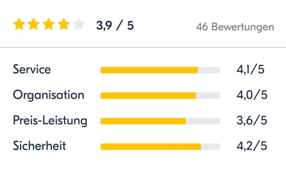Click the grey fifth rating star

coord(79,24)
